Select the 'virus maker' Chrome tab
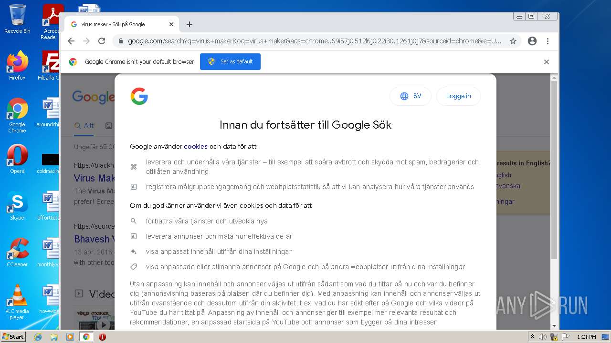 click(x=122, y=24)
